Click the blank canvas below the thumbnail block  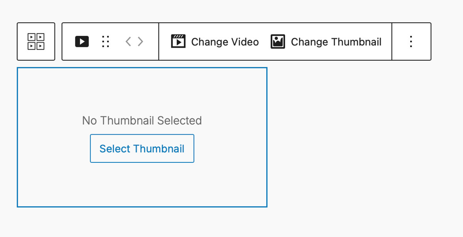(142, 222)
